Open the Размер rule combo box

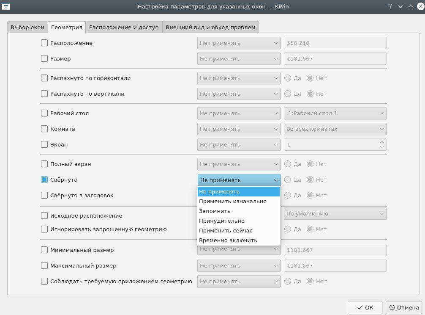(239, 59)
